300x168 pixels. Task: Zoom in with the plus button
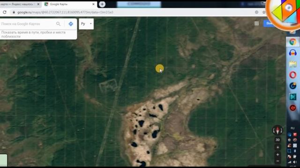[x=277, y=154]
